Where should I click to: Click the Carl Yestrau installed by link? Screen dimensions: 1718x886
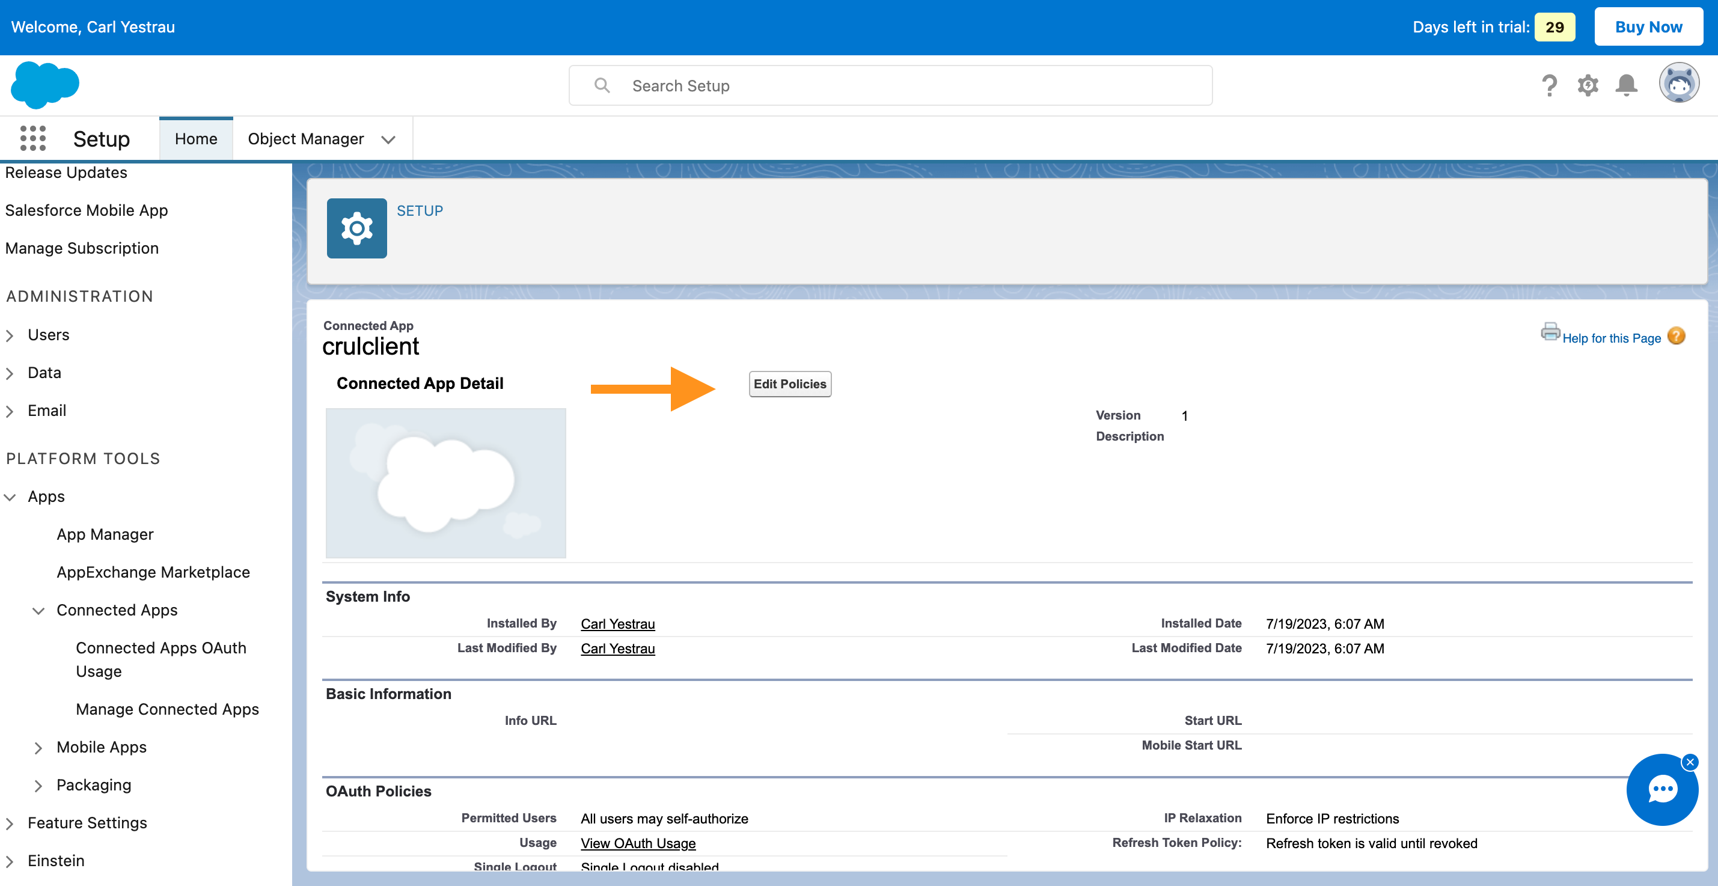(618, 623)
